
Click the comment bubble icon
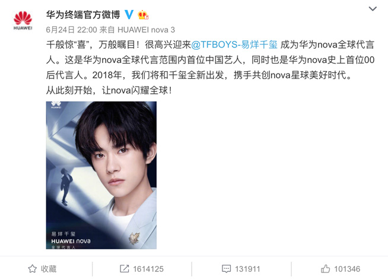226,269
